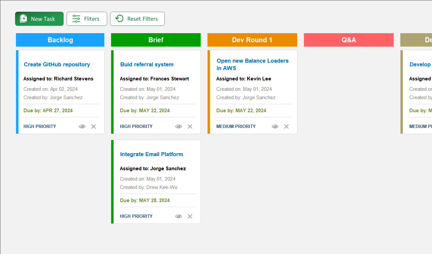Click the X icon on Integrate Email Platform card

pyautogui.click(x=190, y=216)
